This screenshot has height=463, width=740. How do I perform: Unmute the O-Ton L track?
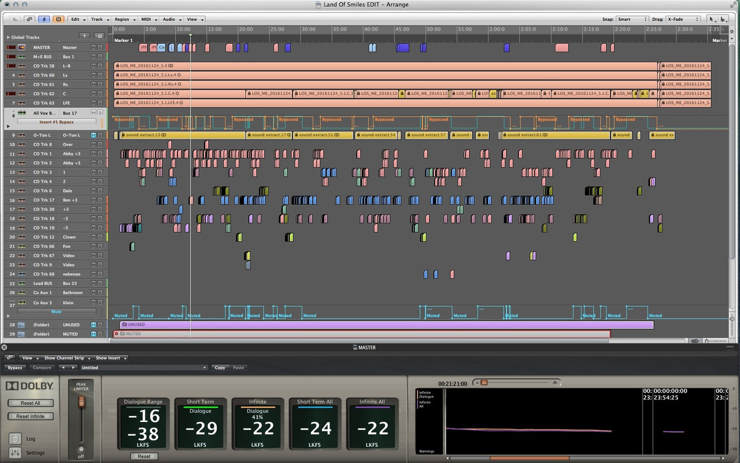[94, 135]
